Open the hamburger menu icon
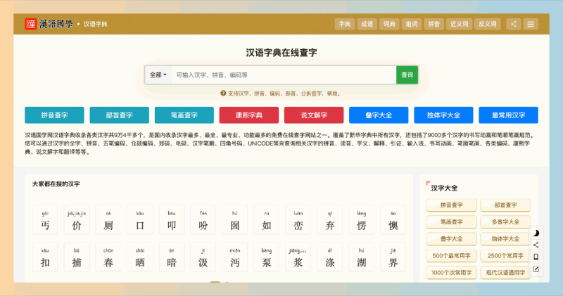The image size is (563, 296). coord(531,24)
